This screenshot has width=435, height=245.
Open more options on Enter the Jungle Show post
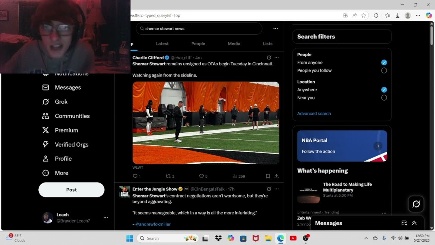coord(277,189)
